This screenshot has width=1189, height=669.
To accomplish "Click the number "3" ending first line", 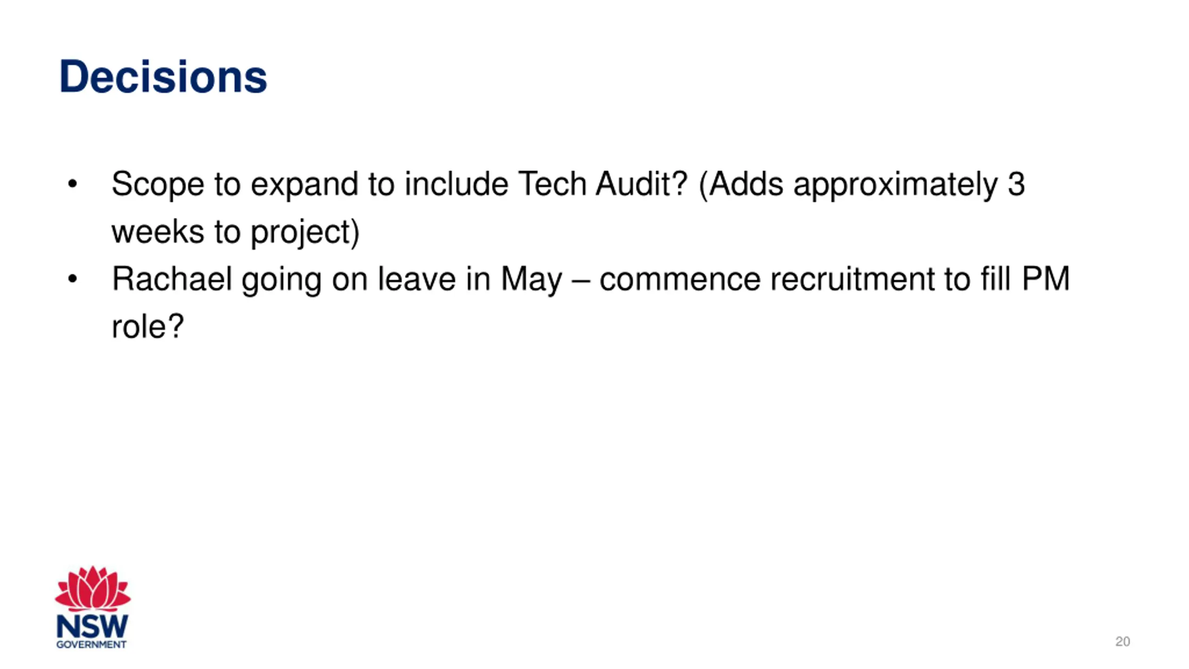I will coord(1016,184).
